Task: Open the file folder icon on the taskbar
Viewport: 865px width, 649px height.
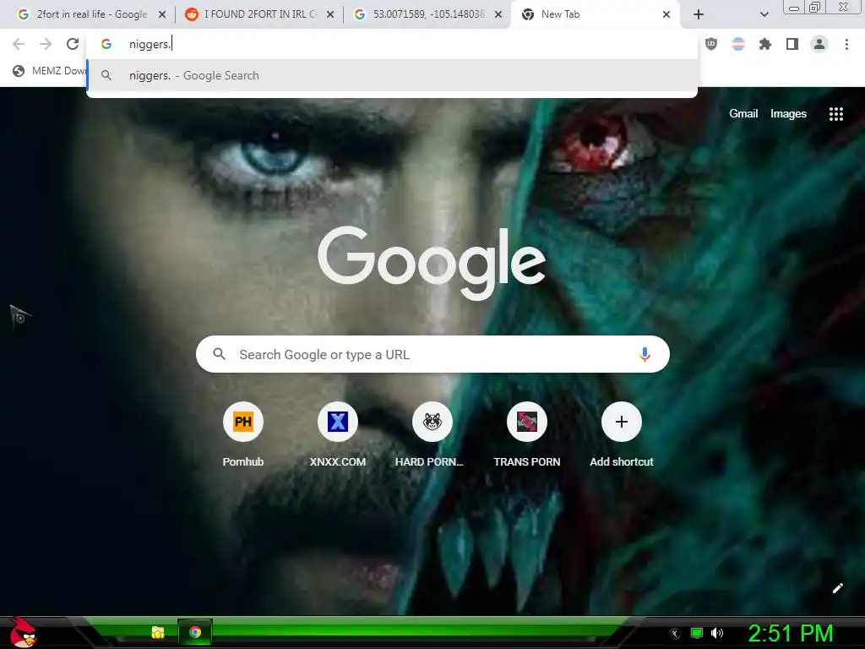Action: (158, 632)
